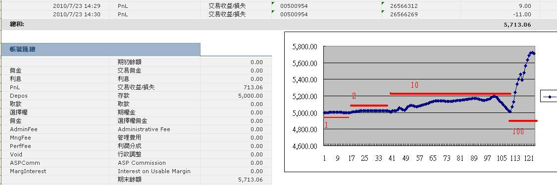Select the red line labeled 100 on chart

(523, 121)
